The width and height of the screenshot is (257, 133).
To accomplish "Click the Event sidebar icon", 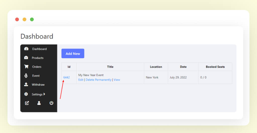I will pos(26,75).
